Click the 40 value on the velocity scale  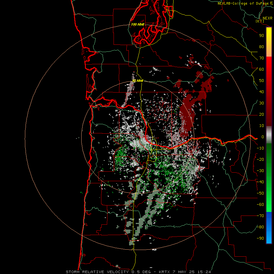[262, 92]
